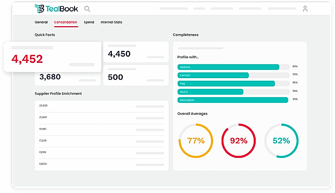
Task: Select the NAICS completeness bar
Action: coord(234,92)
